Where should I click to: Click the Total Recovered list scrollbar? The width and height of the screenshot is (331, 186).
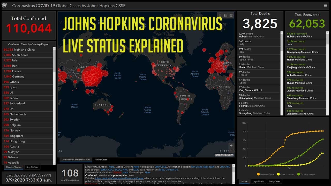tap(328, 73)
